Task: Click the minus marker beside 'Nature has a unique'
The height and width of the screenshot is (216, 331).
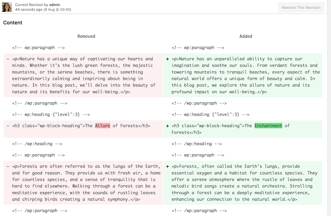Action: (x=8, y=59)
